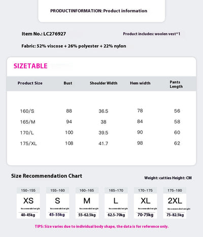Click the 170/L size row label
Screen dimensions: 203x237
27,133
